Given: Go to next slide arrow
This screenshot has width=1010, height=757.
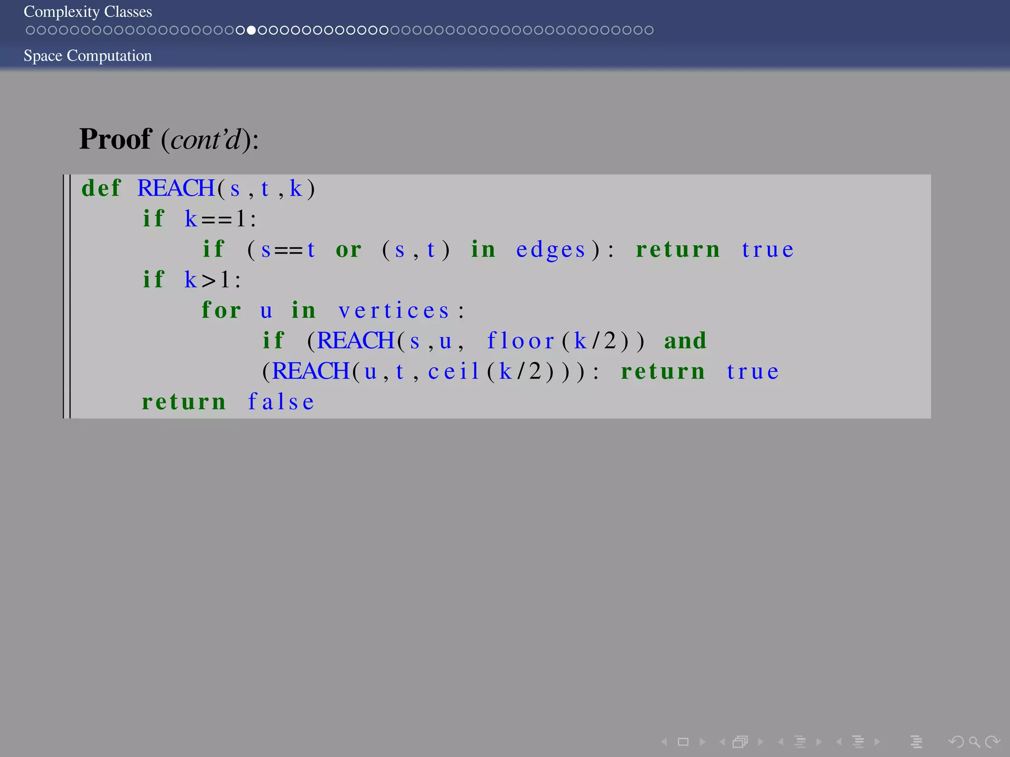Looking at the screenshot, I should 702,741.
